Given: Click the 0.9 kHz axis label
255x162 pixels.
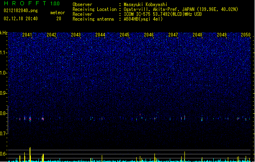Looking at the screenshot, I should coord(4,93).
